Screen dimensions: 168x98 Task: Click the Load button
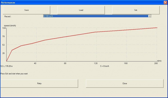pyautogui.click(x=81, y=10)
